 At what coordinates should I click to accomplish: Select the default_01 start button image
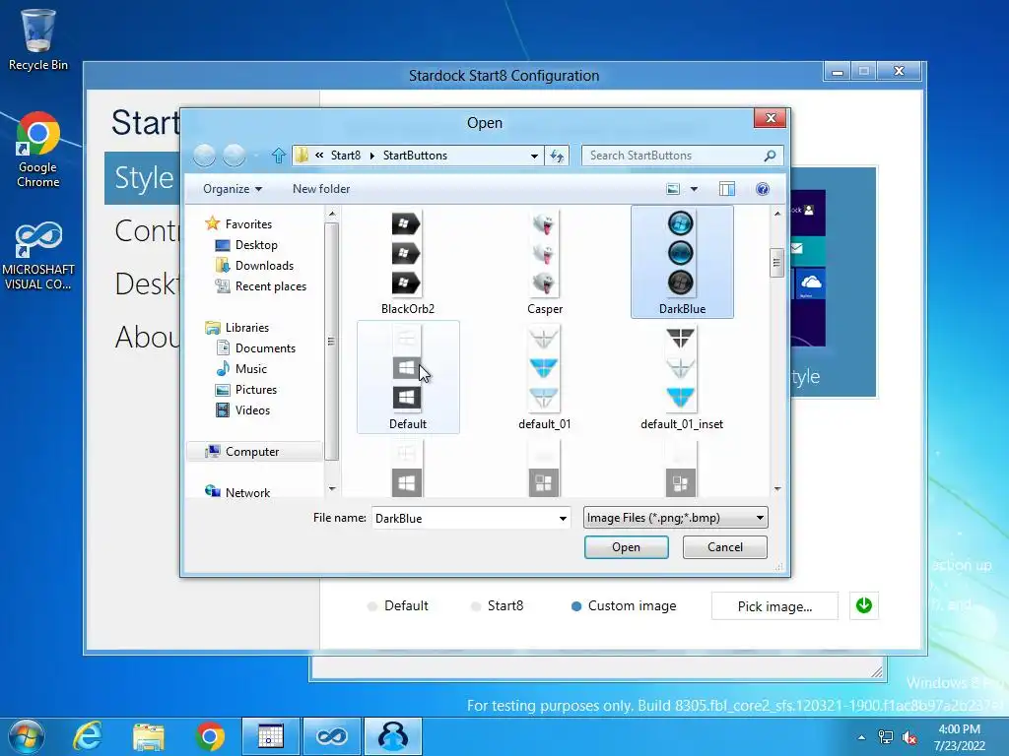tap(544, 377)
